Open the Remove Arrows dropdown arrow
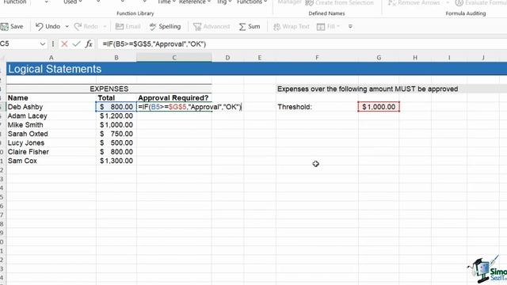This screenshot has width=507, height=285. [x=448, y=3]
